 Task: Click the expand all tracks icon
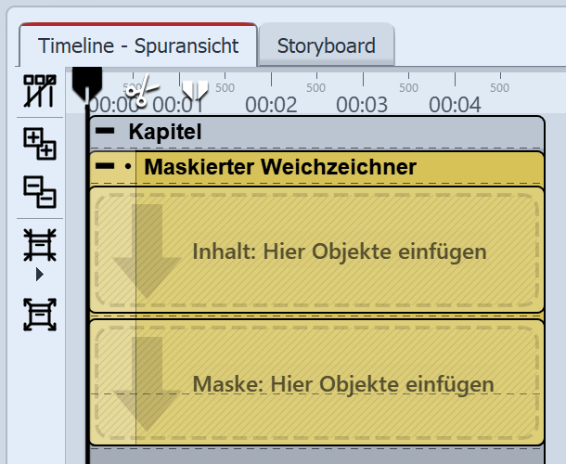pyautogui.click(x=41, y=144)
